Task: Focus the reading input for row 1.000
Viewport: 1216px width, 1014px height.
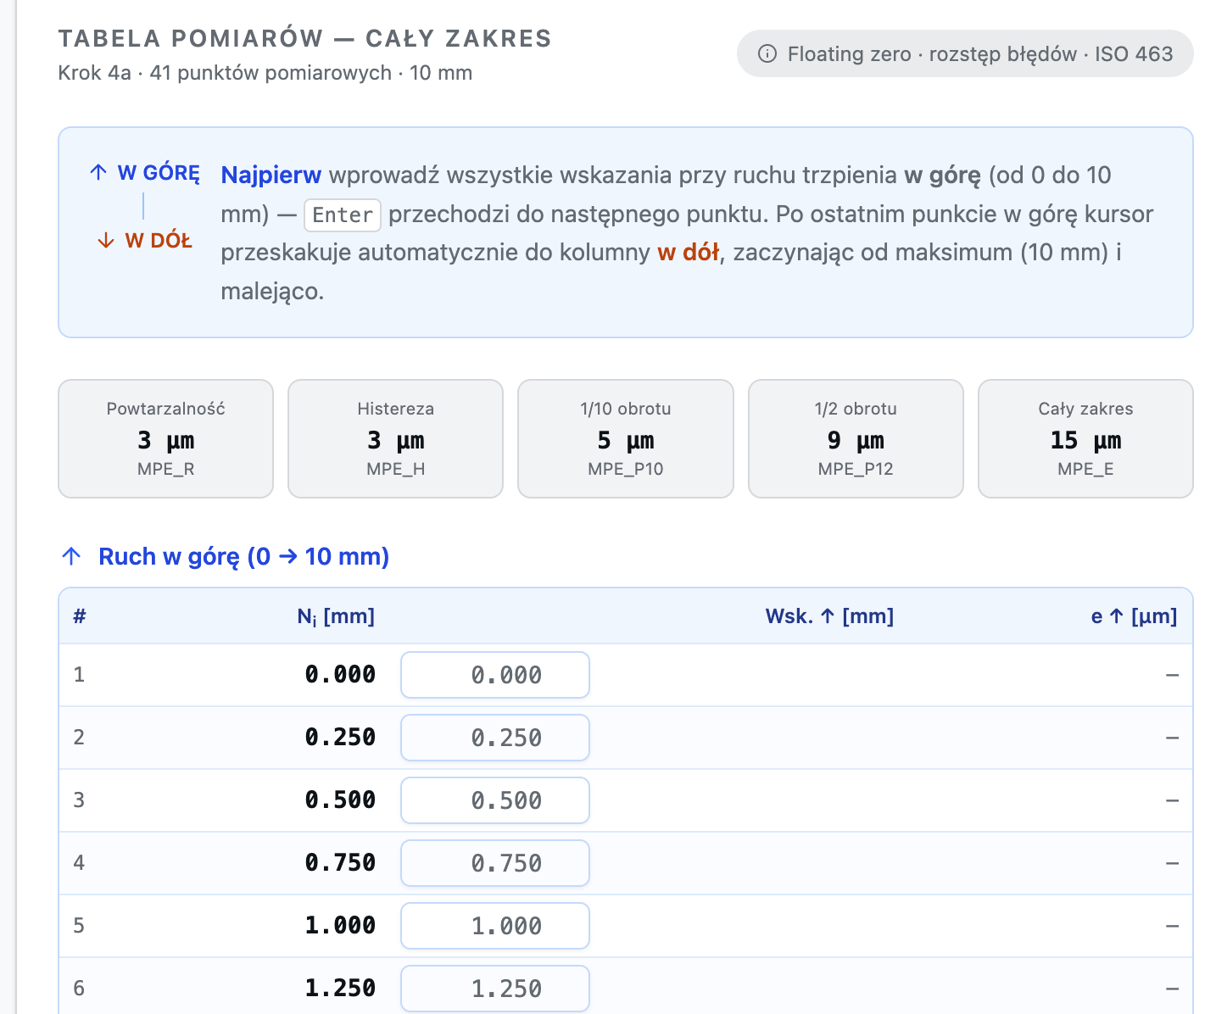Action: [x=495, y=926]
